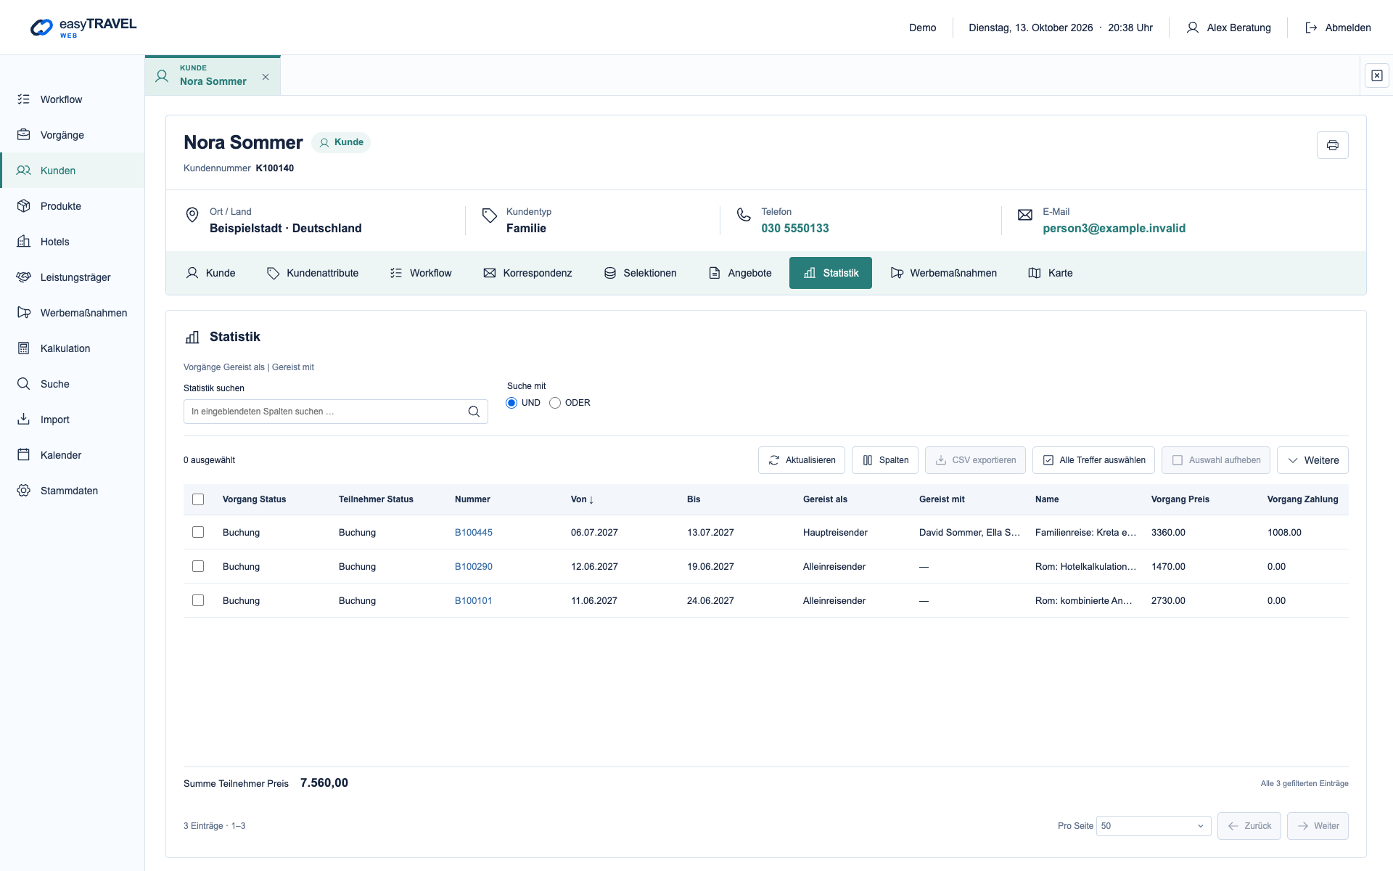1393x871 pixels.
Task: Focus the Statistik suchen input field
Action: (335, 412)
